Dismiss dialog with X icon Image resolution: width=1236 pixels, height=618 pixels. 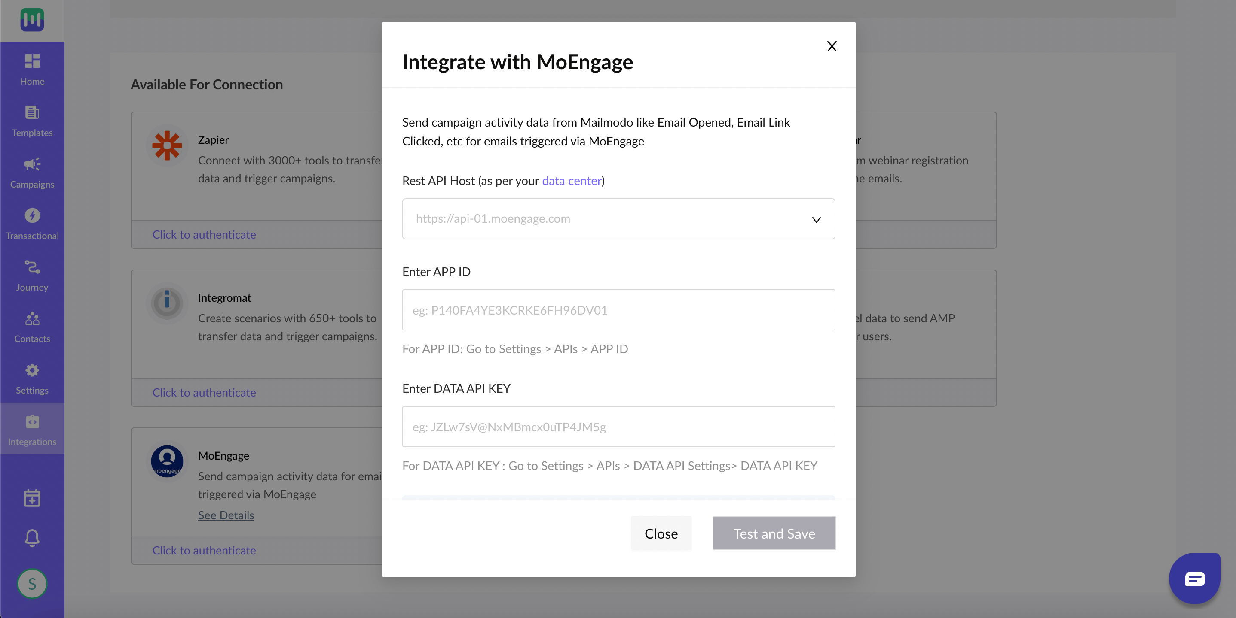832,46
